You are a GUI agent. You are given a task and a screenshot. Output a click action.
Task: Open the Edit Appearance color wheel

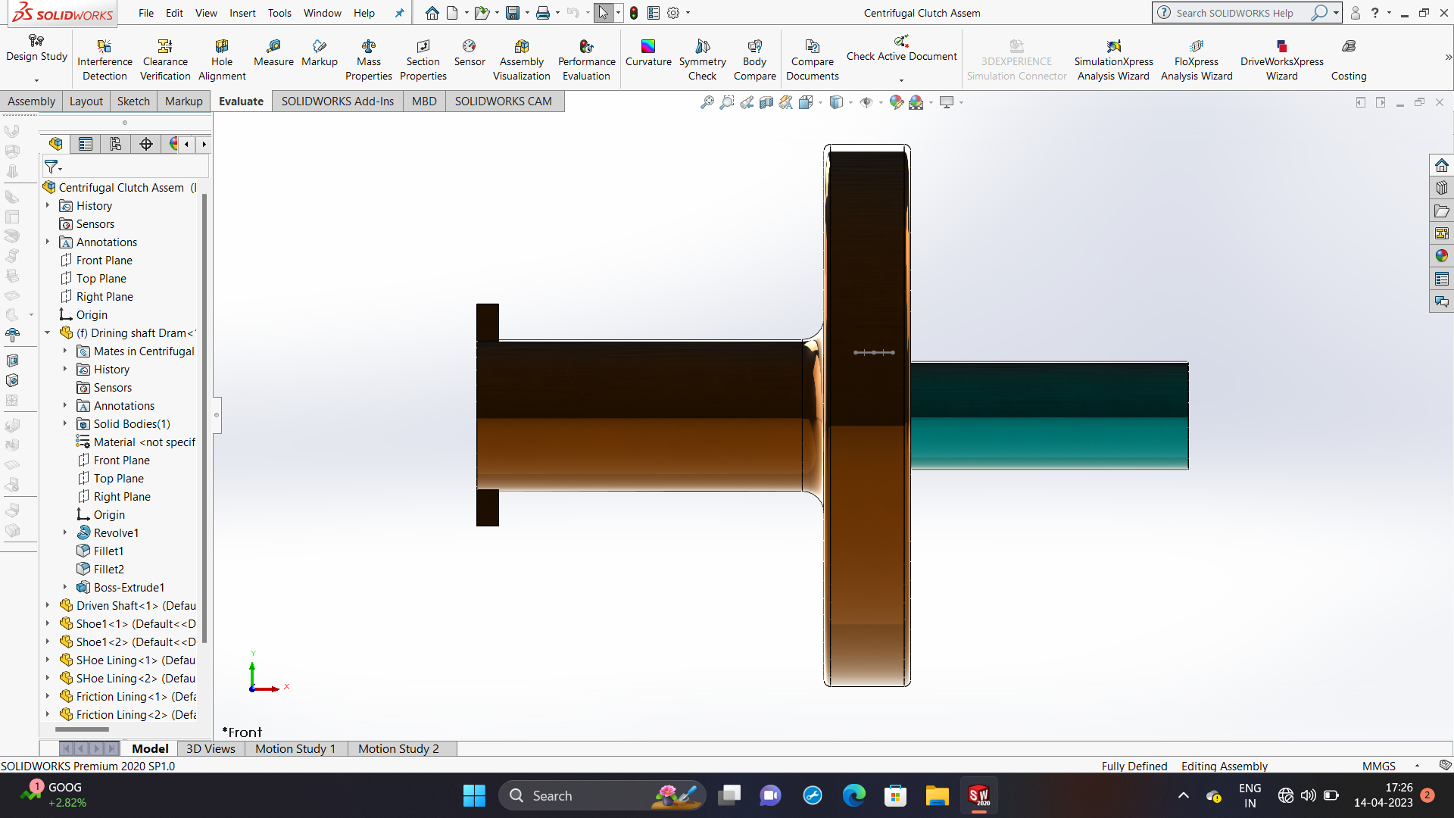click(x=897, y=102)
